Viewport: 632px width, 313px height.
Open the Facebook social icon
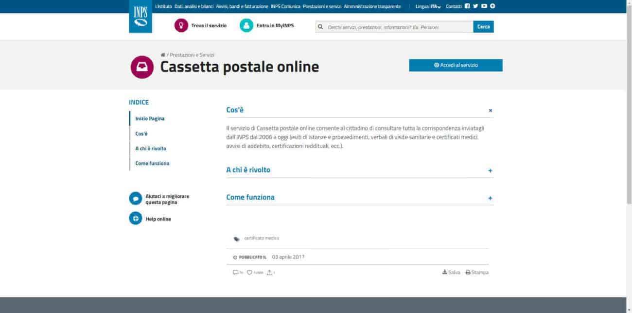click(467, 6)
